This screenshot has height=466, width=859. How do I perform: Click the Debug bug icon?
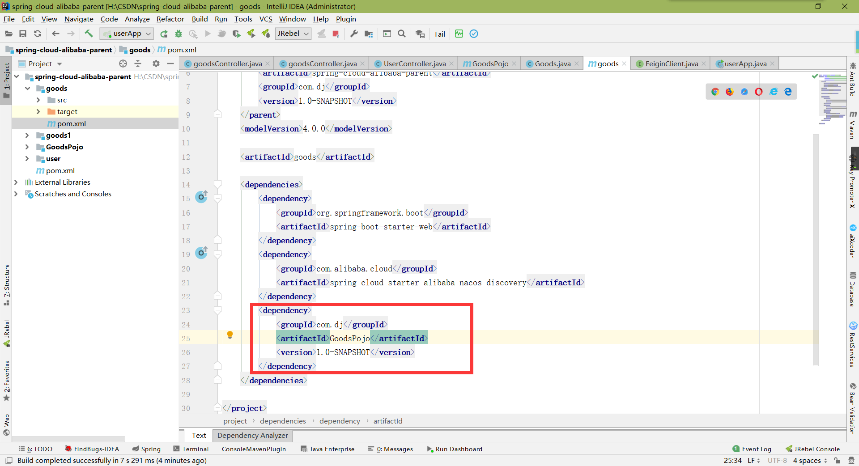[x=179, y=34]
